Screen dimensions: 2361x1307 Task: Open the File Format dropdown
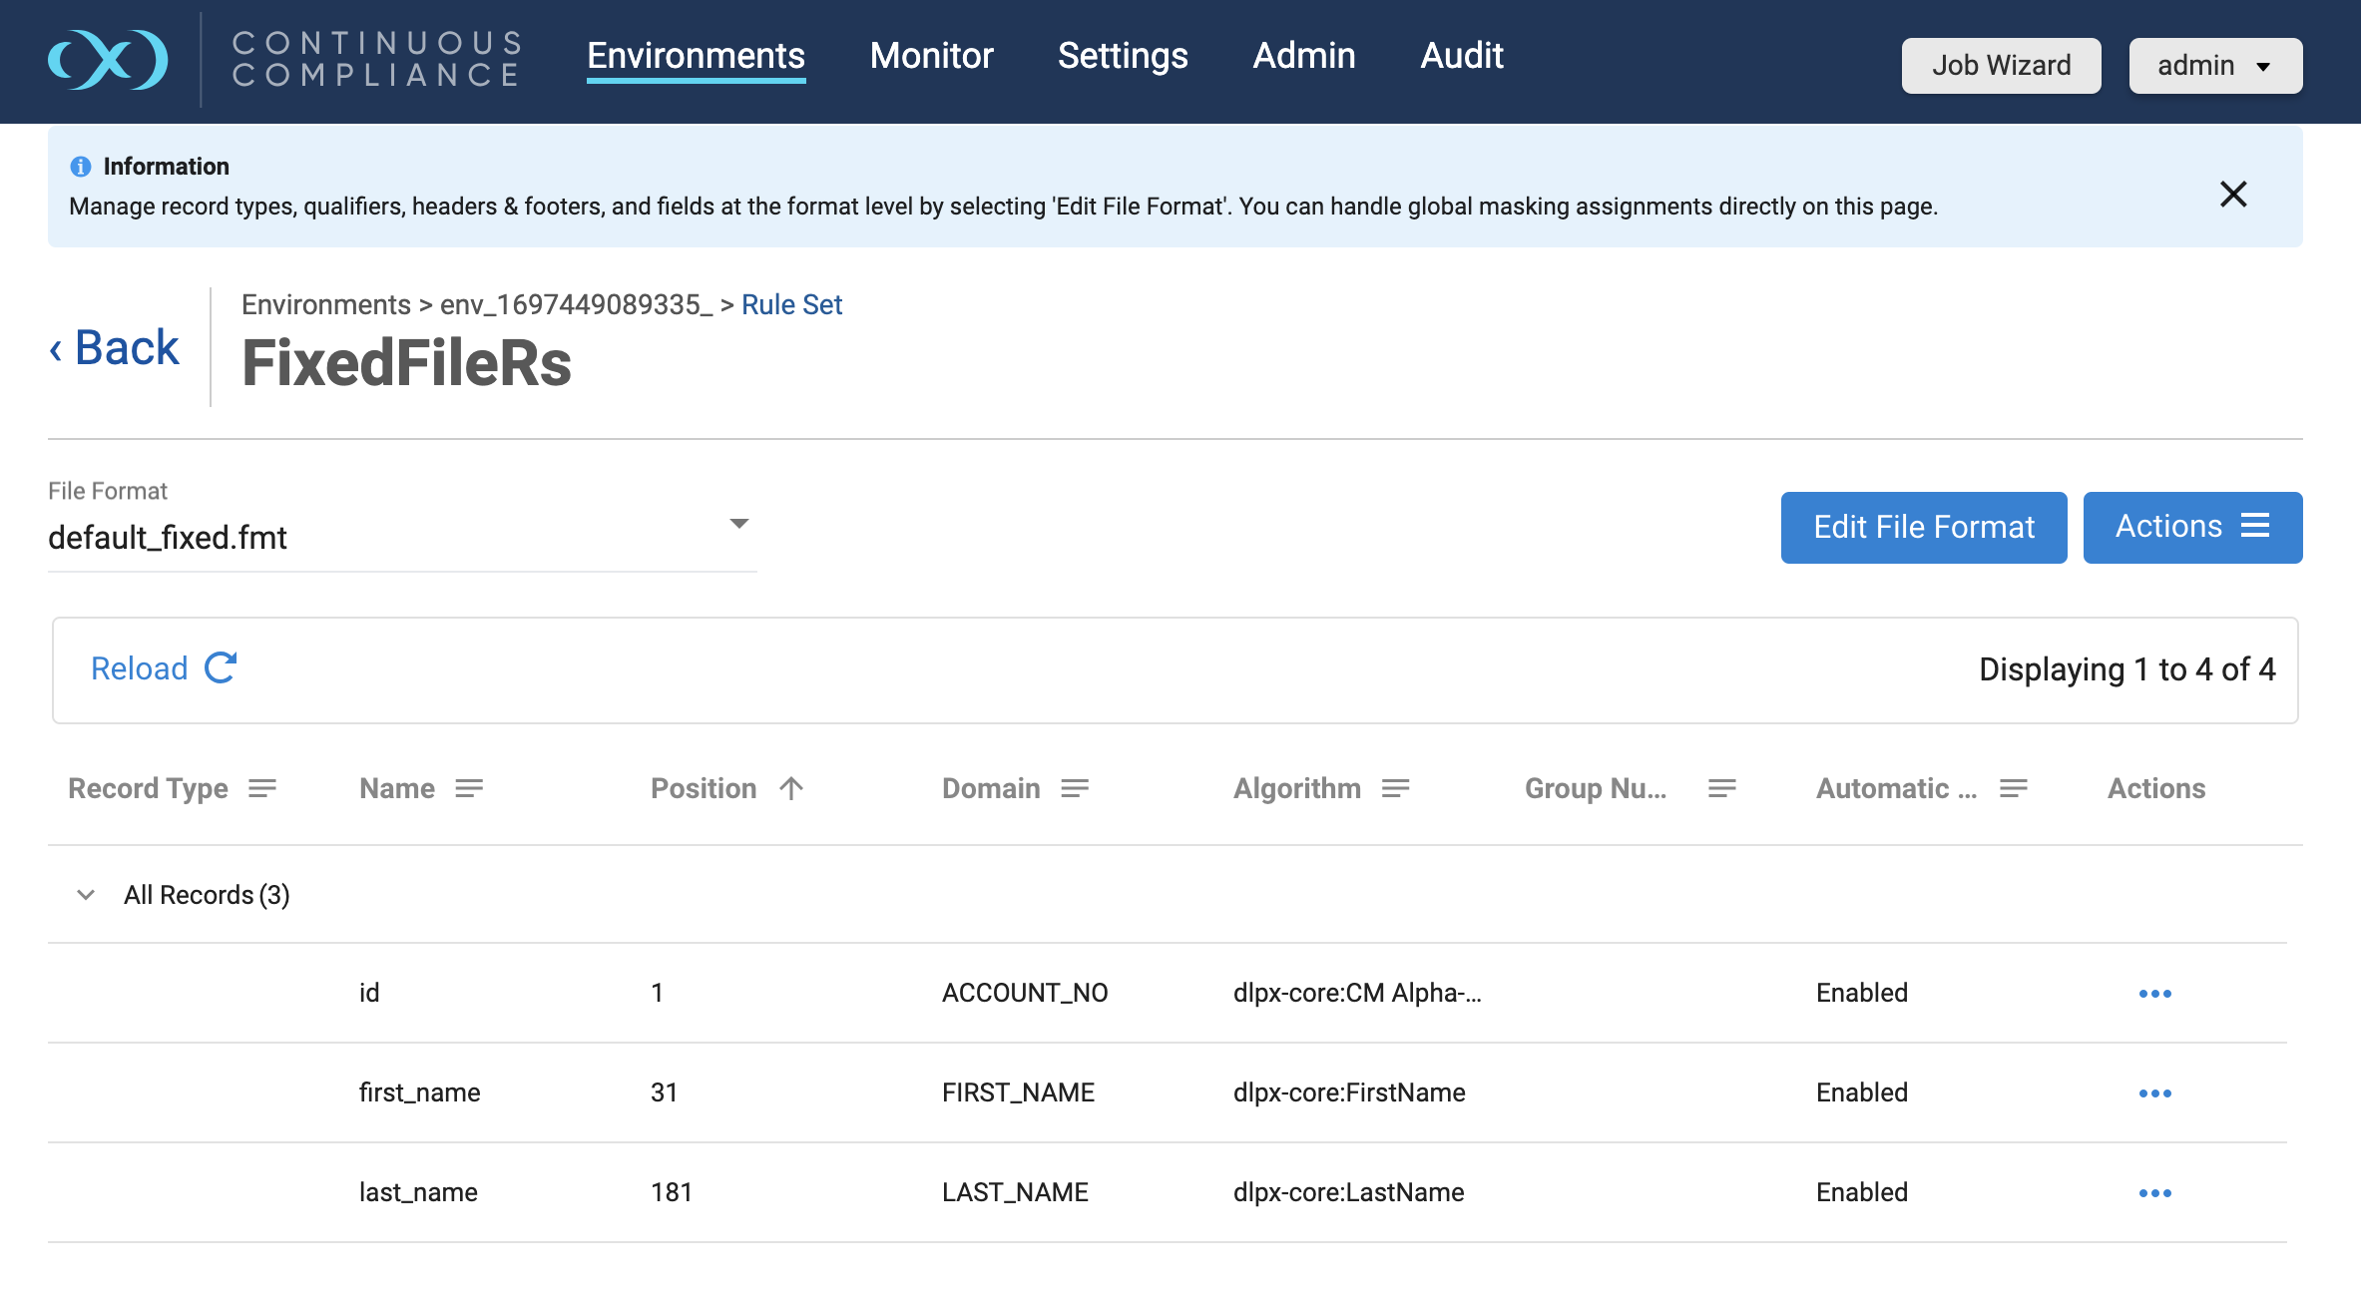(738, 524)
